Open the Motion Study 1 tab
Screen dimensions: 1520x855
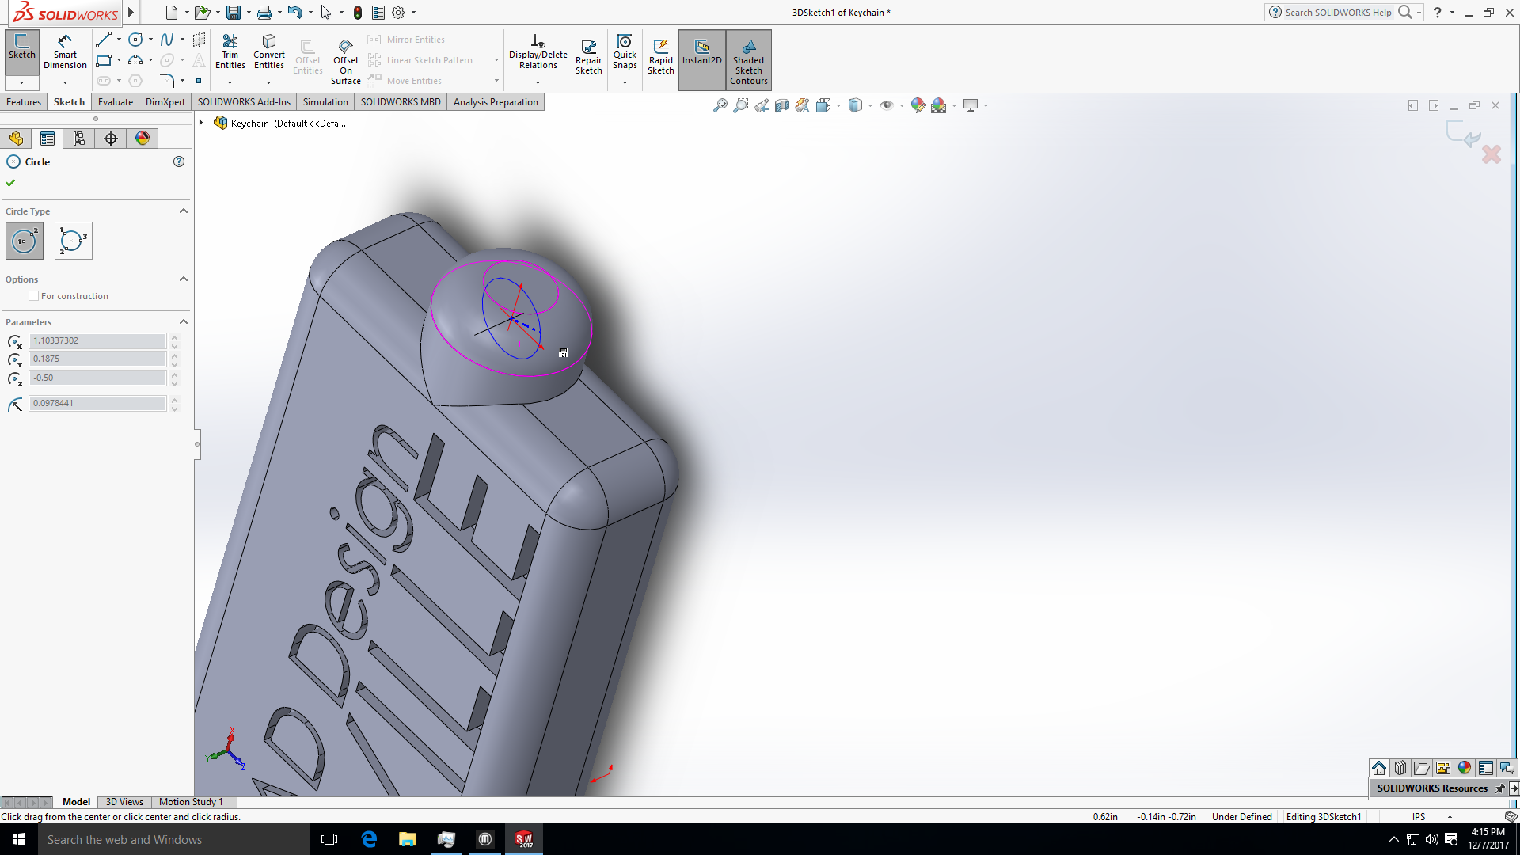[x=190, y=802]
